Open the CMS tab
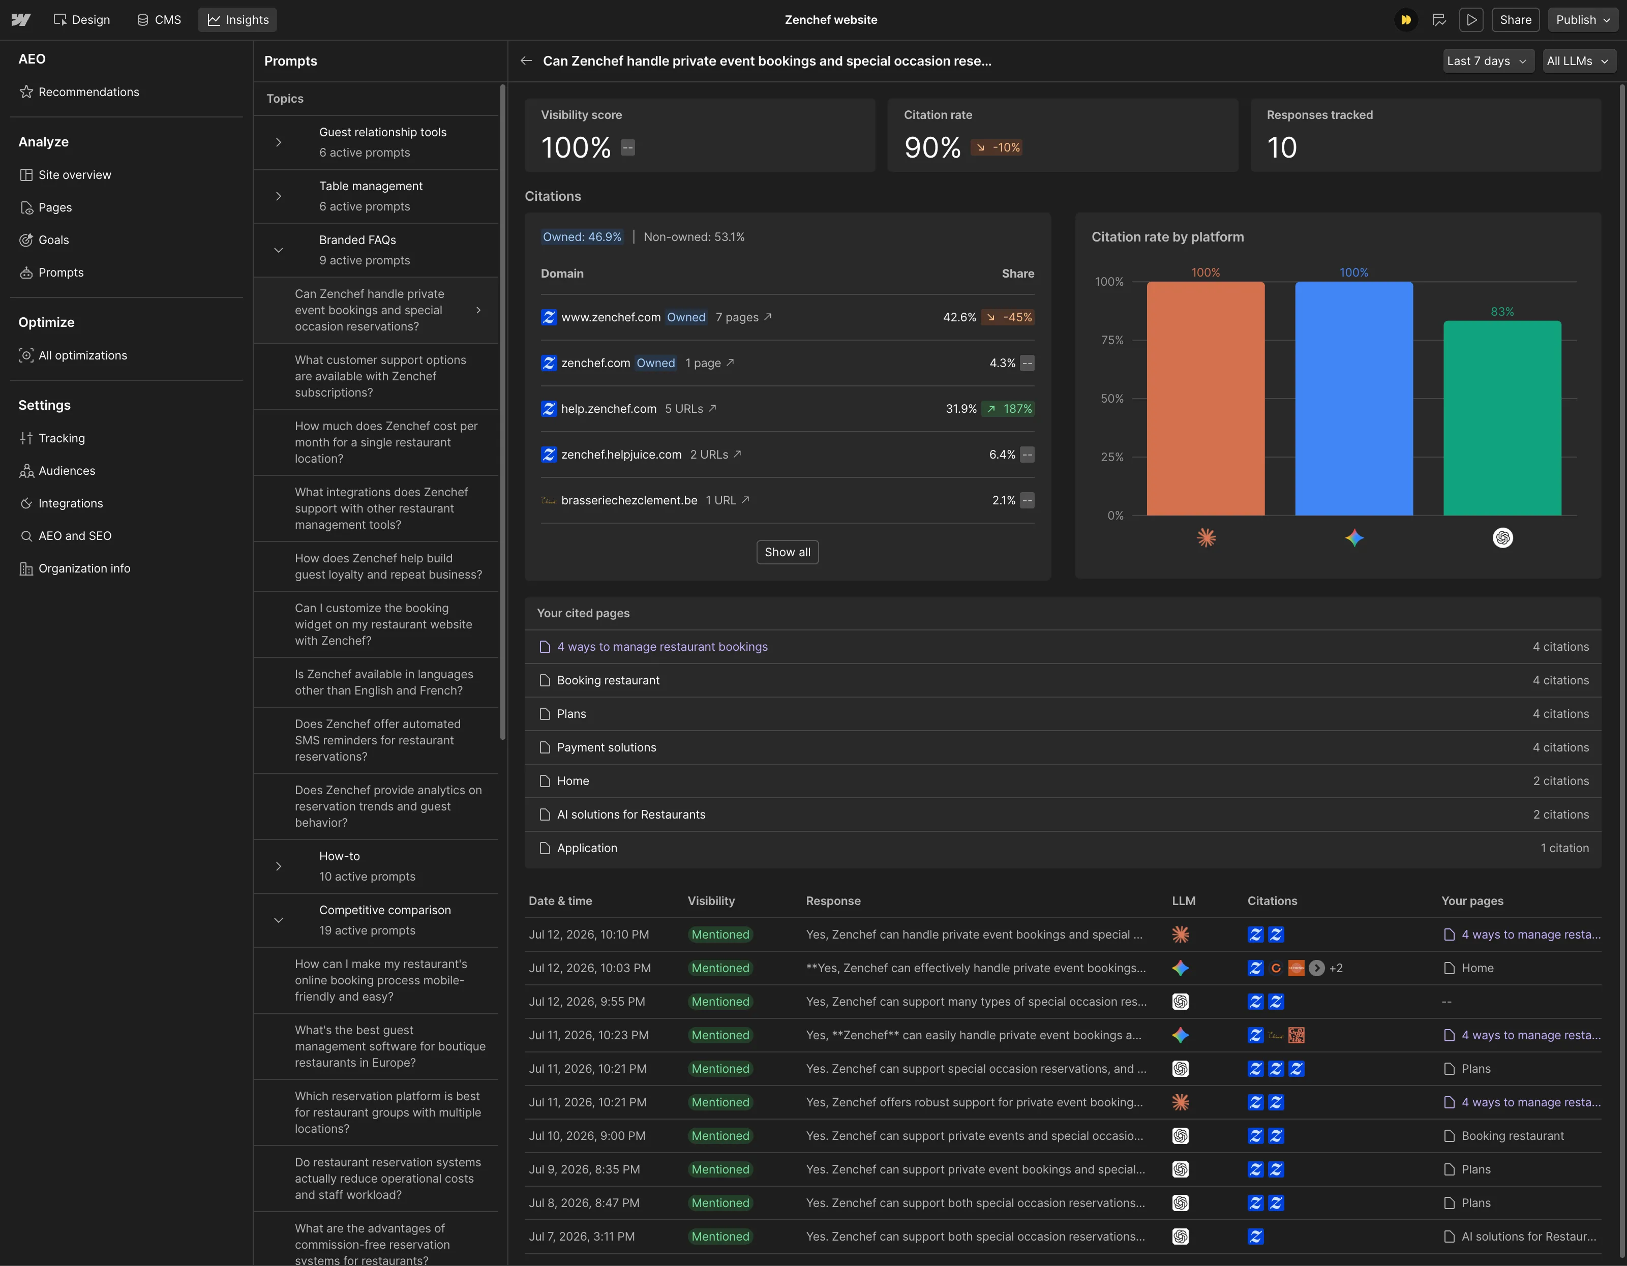The height and width of the screenshot is (1266, 1627). pos(159,20)
